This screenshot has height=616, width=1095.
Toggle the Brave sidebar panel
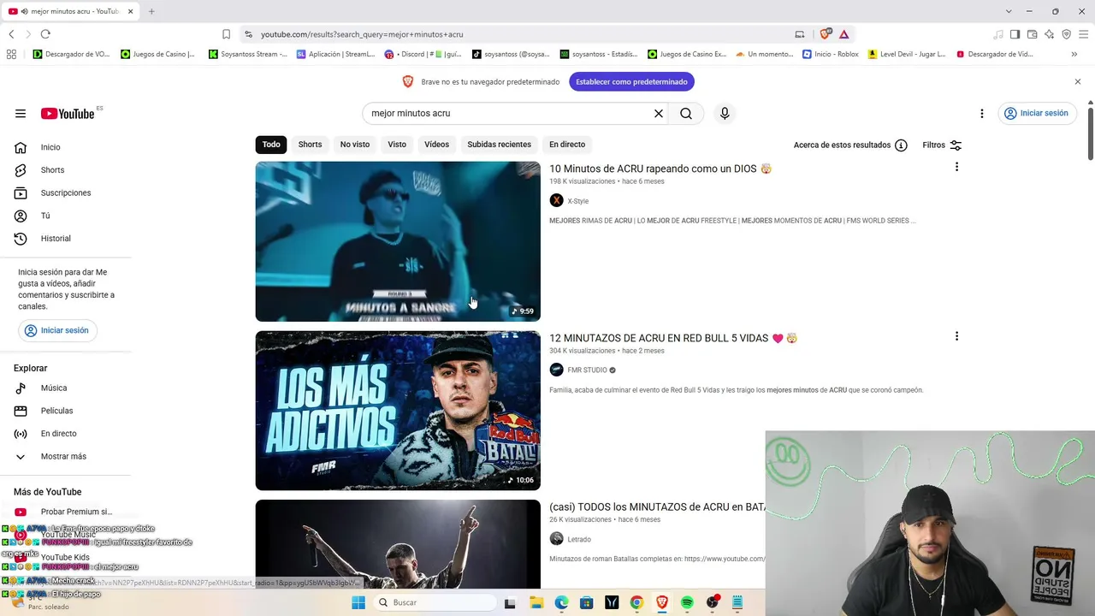[x=1015, y=34]
